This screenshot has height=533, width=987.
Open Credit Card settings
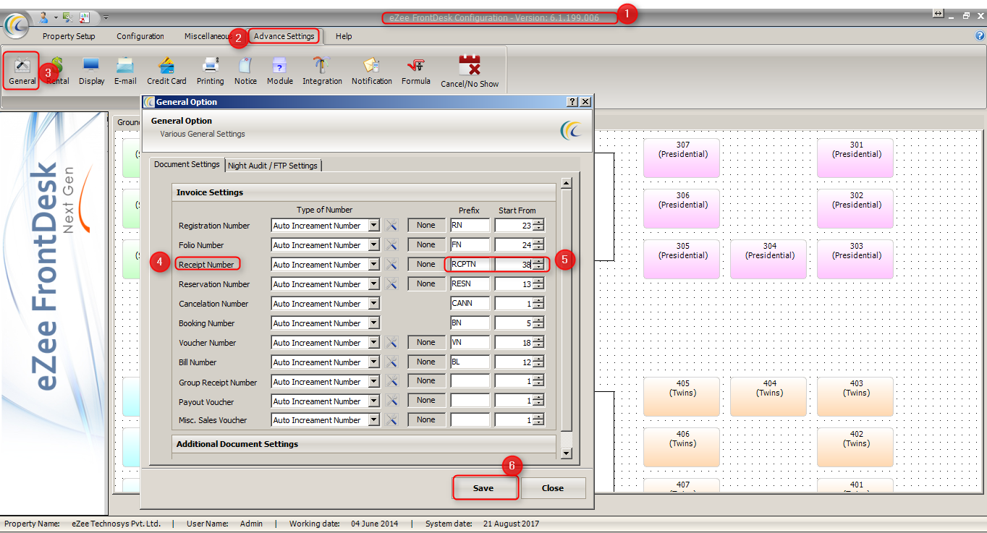166,71
